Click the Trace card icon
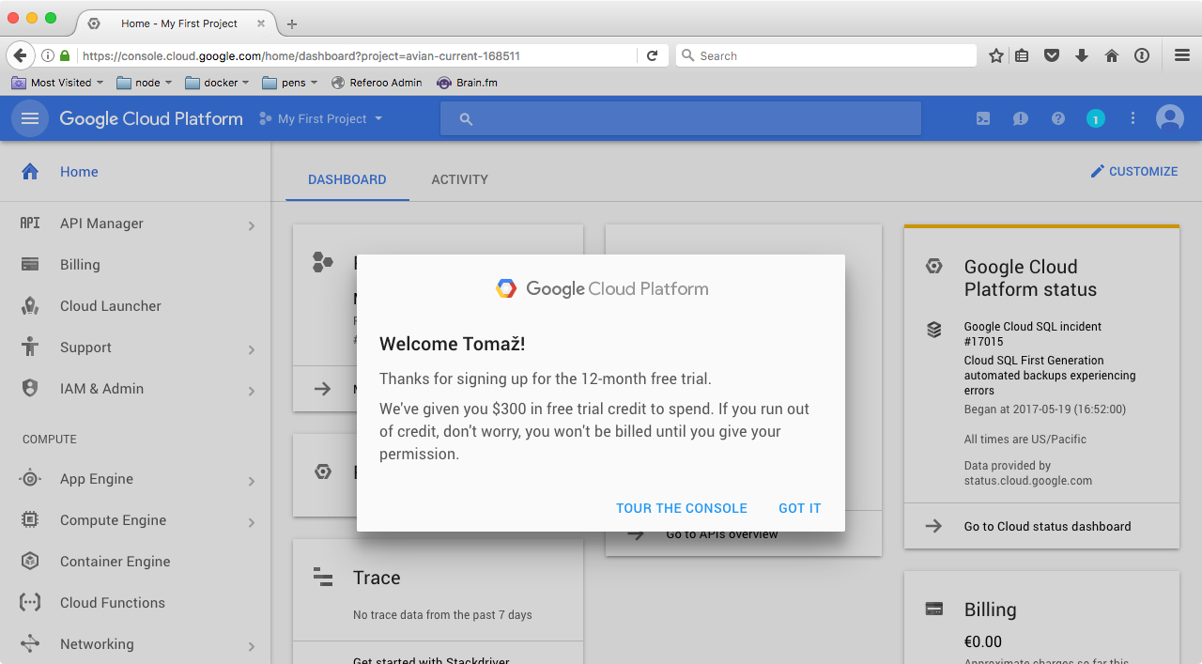The image size is (1202, 664). point(323,578)
